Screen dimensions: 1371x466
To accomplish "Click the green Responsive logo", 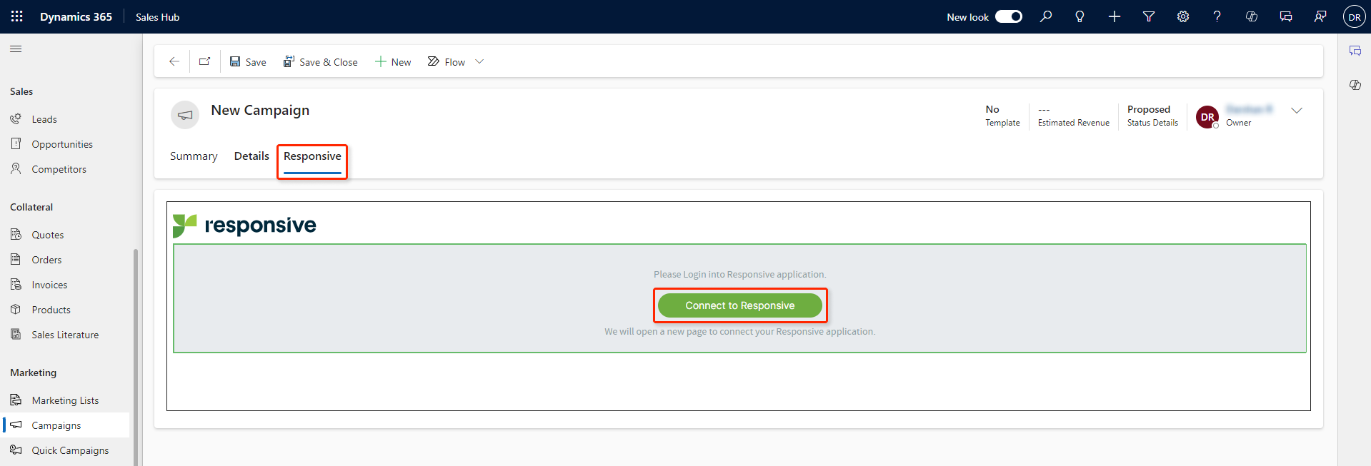I will (244, 226).
